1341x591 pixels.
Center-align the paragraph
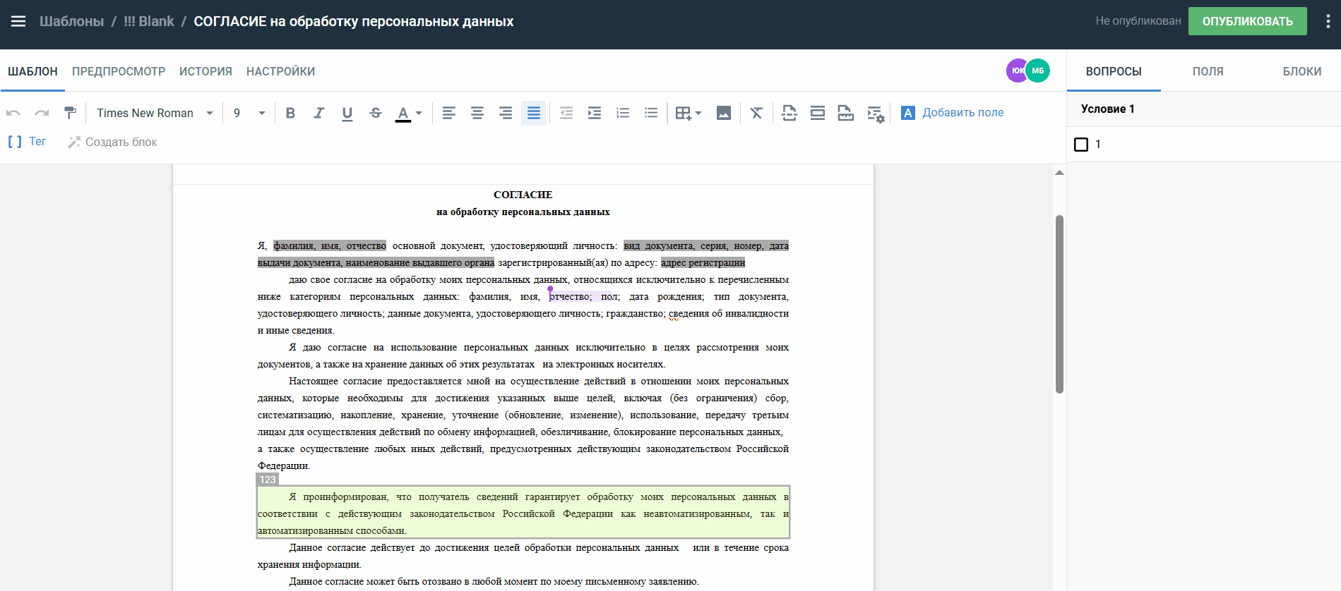477,113
